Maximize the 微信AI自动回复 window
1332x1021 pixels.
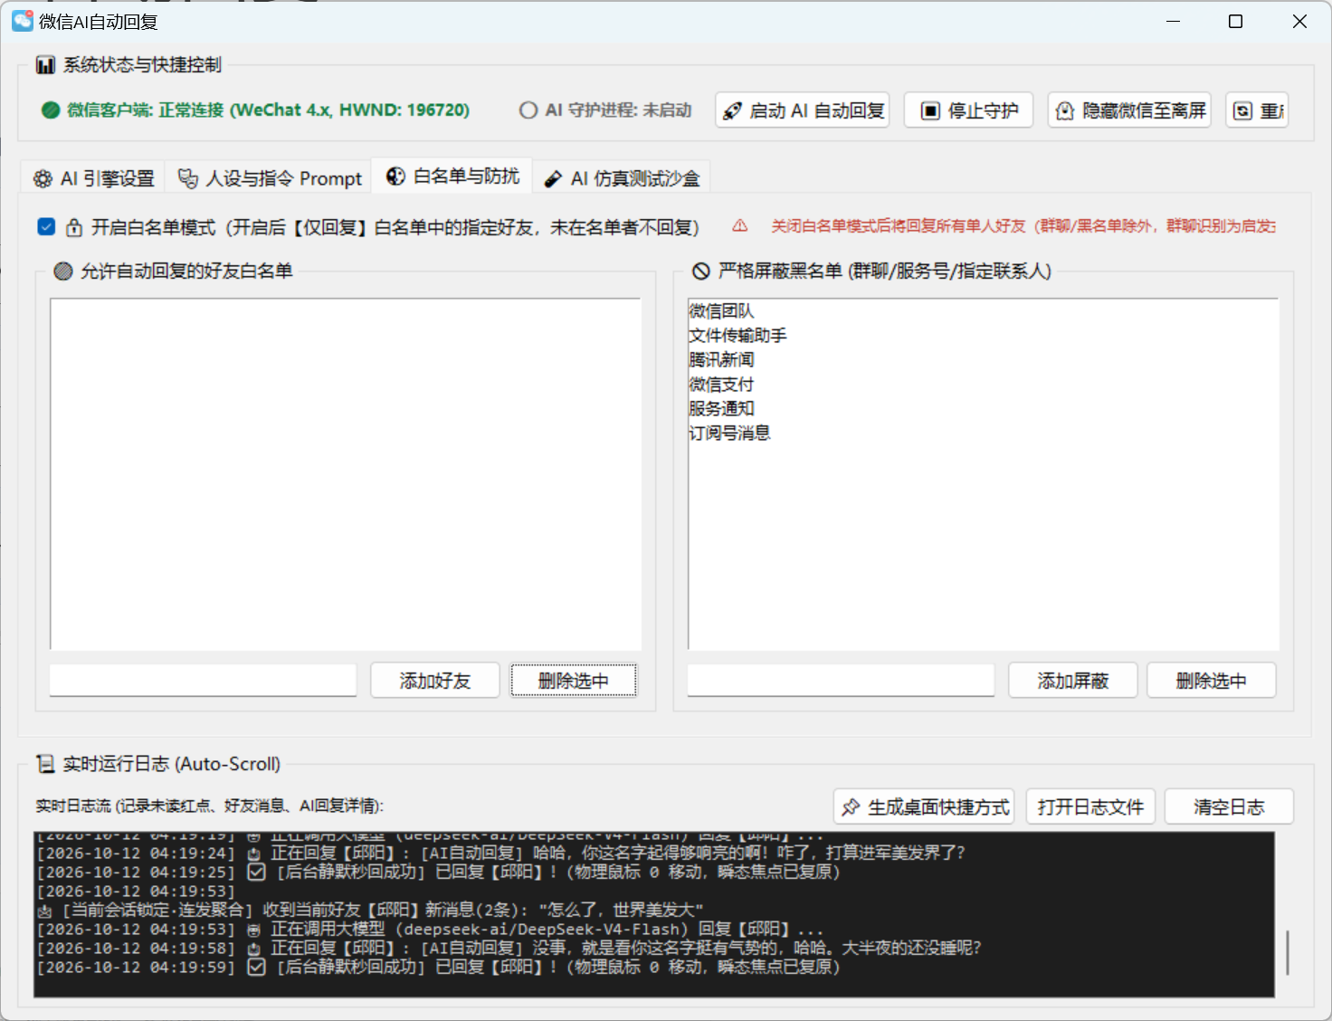[x=1235, y=21]
